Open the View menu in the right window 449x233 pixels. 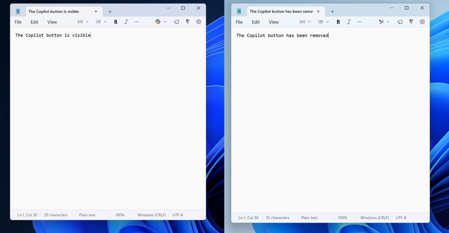coord(274,22)
